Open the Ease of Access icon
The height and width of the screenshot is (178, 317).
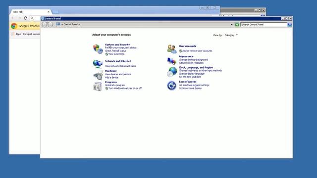pyautogui.click(x=172, y=86)
